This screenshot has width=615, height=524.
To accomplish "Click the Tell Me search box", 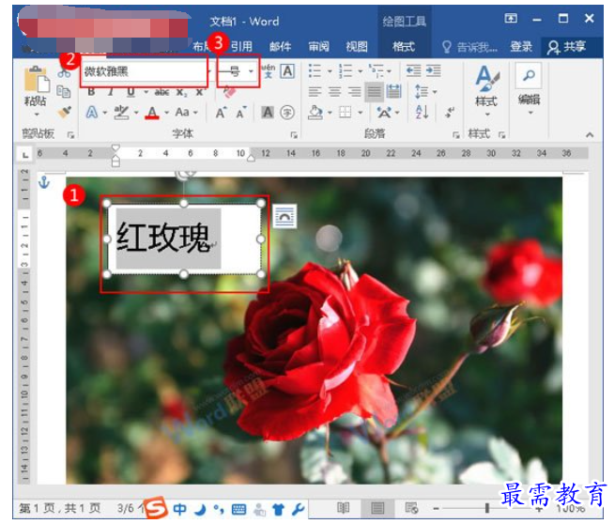I will [469, 48].
